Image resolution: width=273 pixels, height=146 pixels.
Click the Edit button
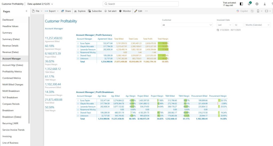[x=138, y=11]
